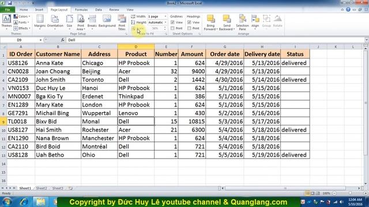This screenshot has width=369, height=207.
Task: Open page Size options
Action: click(69, 22)
